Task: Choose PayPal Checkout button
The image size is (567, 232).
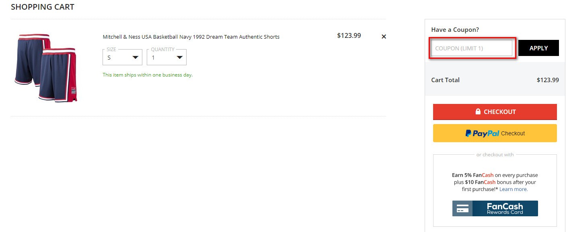Action: pos(495,133)
